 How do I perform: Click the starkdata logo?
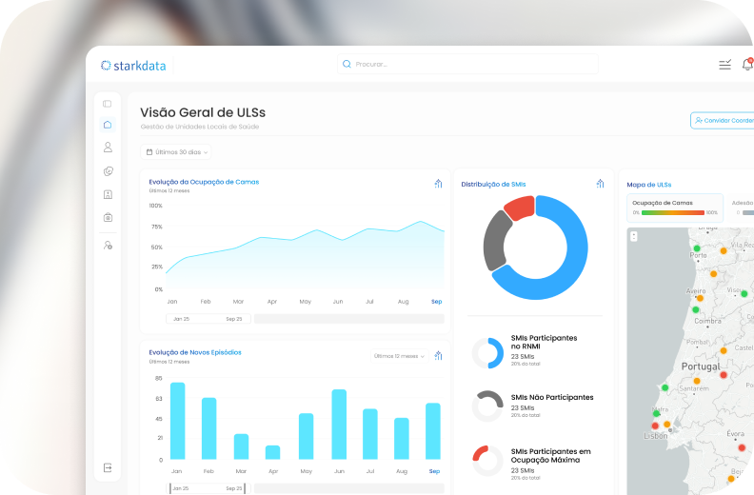point(133,66)
